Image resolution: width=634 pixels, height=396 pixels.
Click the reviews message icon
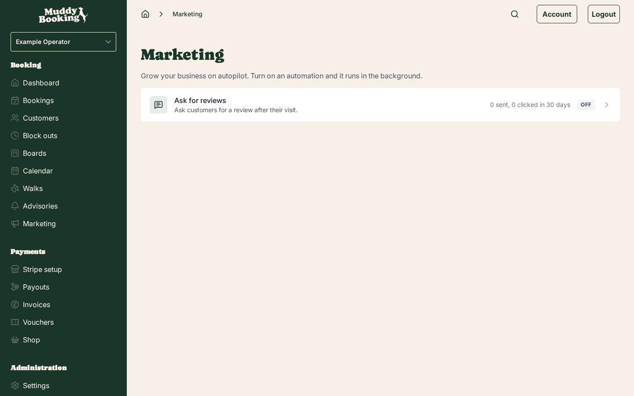158,105
